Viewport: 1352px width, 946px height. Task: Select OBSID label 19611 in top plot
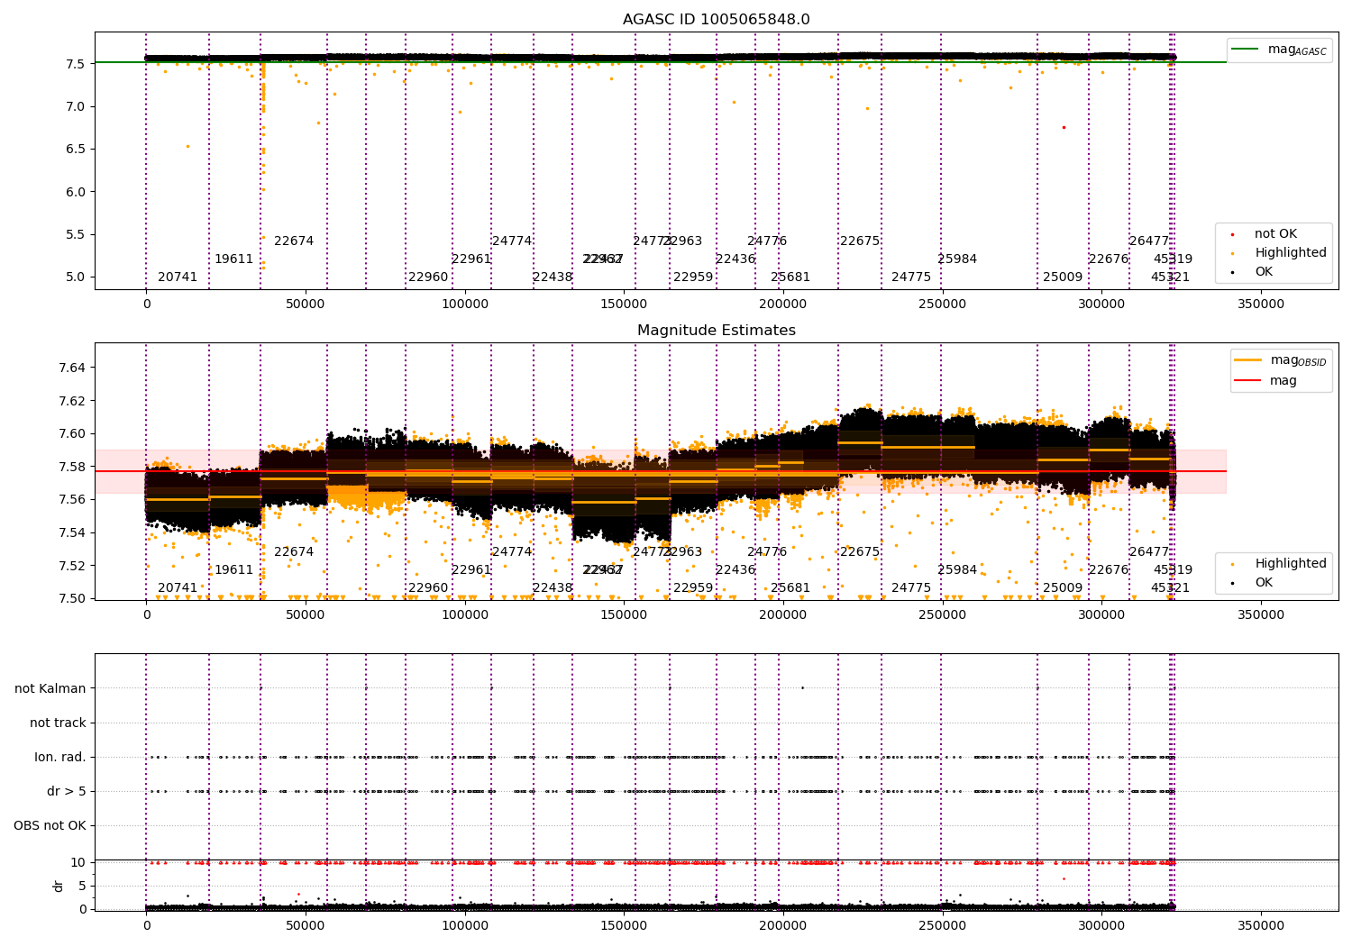234,259
